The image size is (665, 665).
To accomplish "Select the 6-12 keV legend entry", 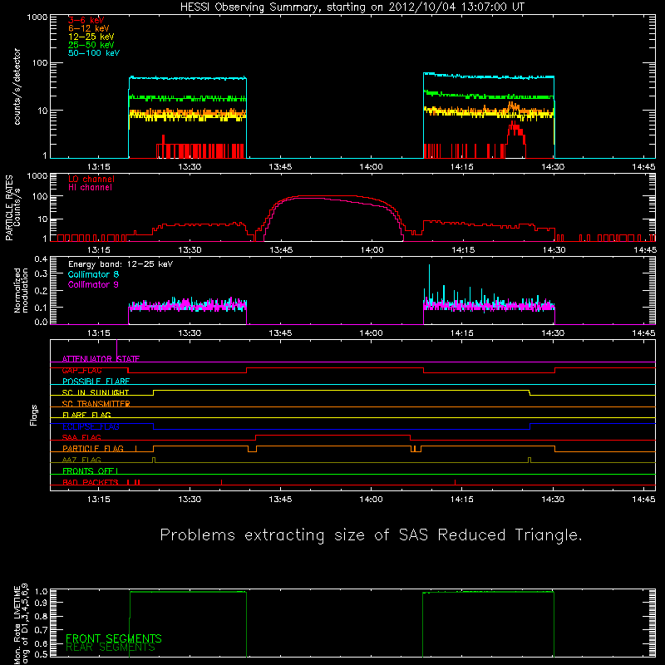I will click(x=88, y=28).
